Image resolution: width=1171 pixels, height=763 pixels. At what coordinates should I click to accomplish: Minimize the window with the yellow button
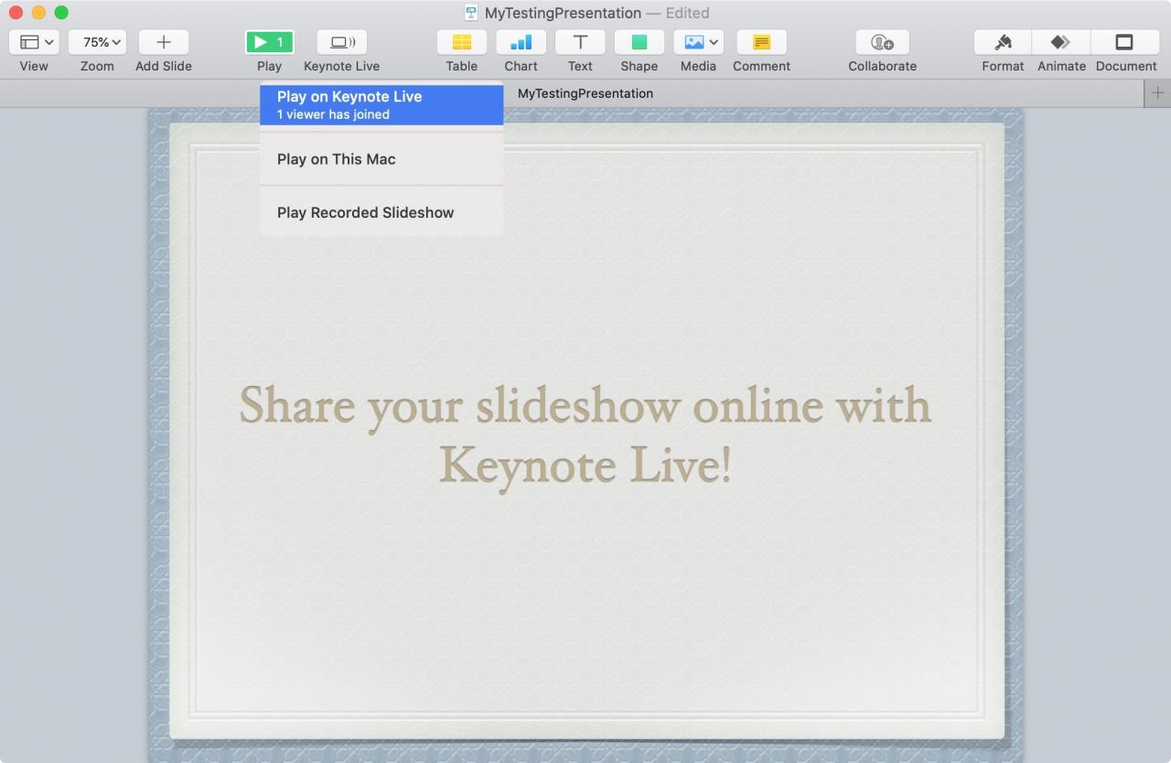(x=38, y=13)
